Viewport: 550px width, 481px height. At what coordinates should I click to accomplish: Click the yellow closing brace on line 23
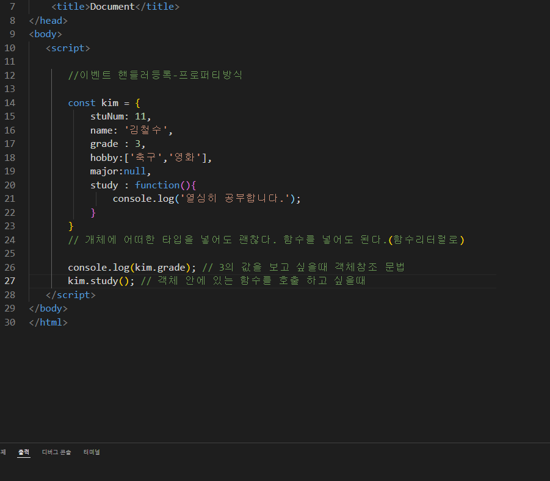coord(71,226)
